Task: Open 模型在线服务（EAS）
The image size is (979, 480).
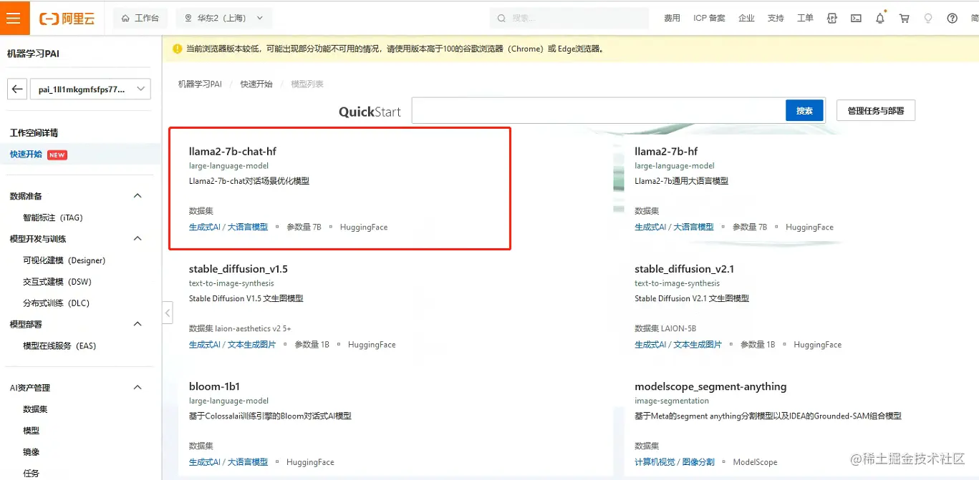Action: pos(59,346)
